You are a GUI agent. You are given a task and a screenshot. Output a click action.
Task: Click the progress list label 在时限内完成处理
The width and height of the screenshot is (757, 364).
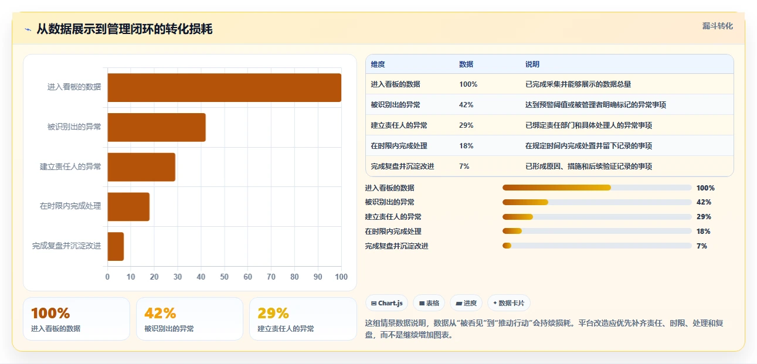pyautogui.click(x=393, y=232)
